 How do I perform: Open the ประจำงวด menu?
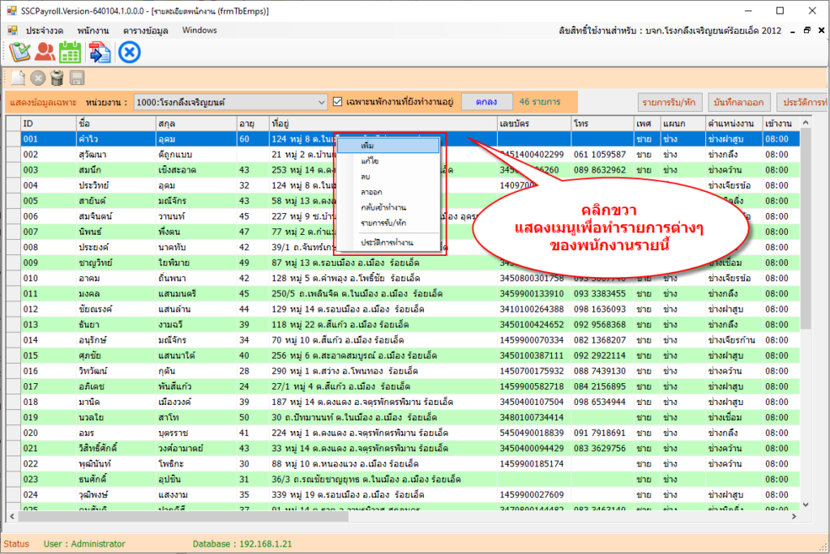click(45, 31)
